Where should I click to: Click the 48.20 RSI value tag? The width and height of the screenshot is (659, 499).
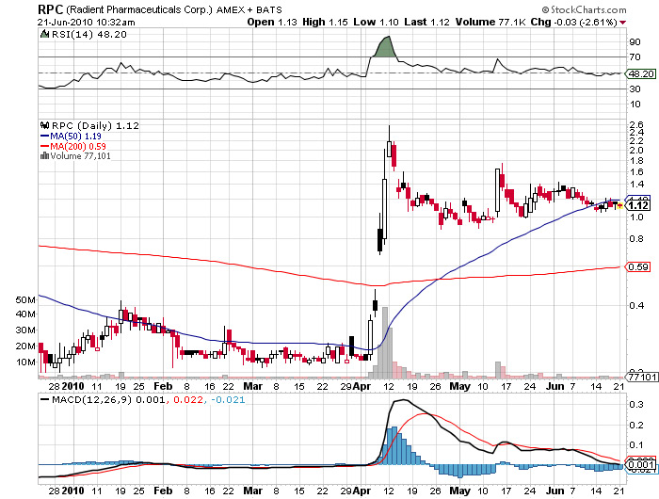[x=640, y=74]
